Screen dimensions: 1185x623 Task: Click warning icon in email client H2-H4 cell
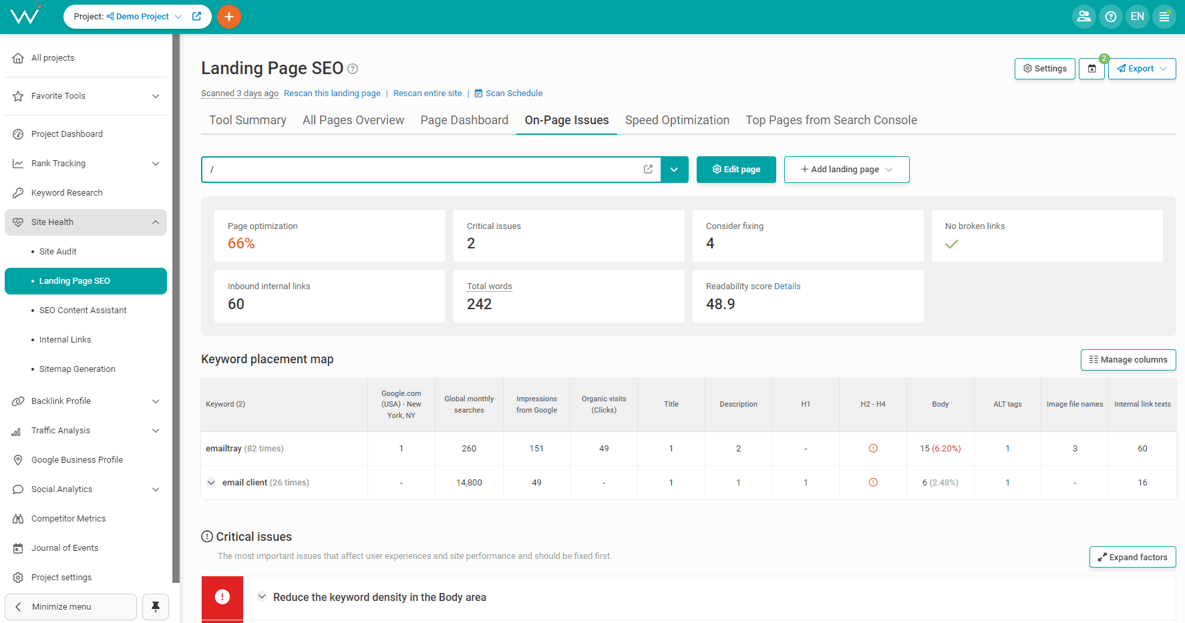point(873,483)
